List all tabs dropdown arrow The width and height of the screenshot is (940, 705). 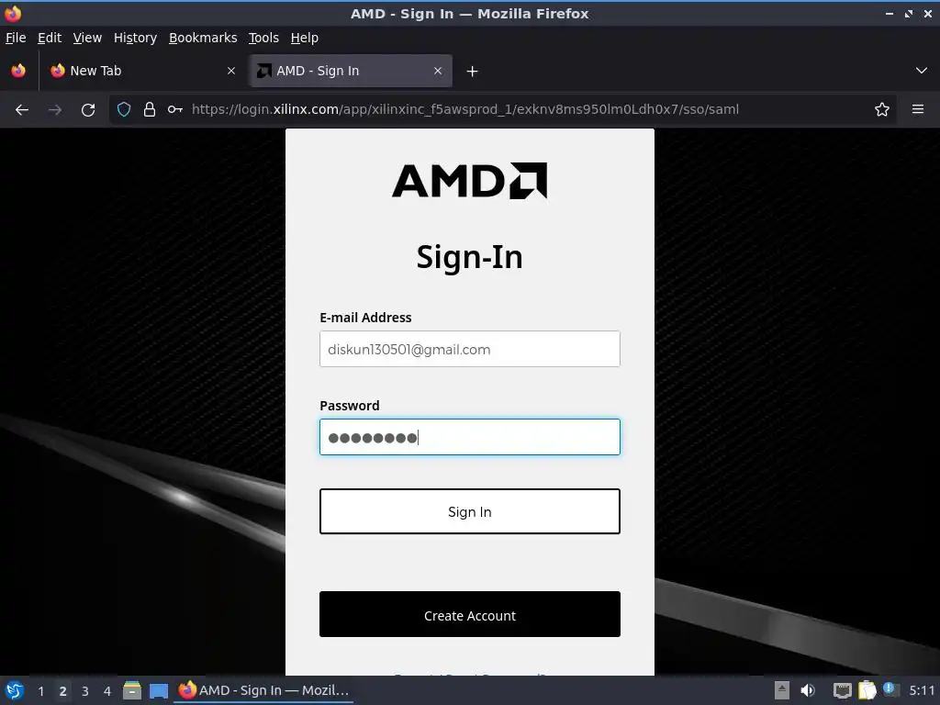point(922,71)
